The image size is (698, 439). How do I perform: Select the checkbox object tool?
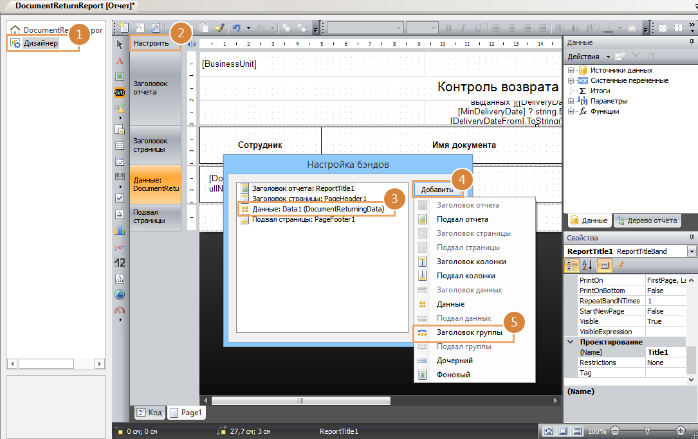pos(120,198)
